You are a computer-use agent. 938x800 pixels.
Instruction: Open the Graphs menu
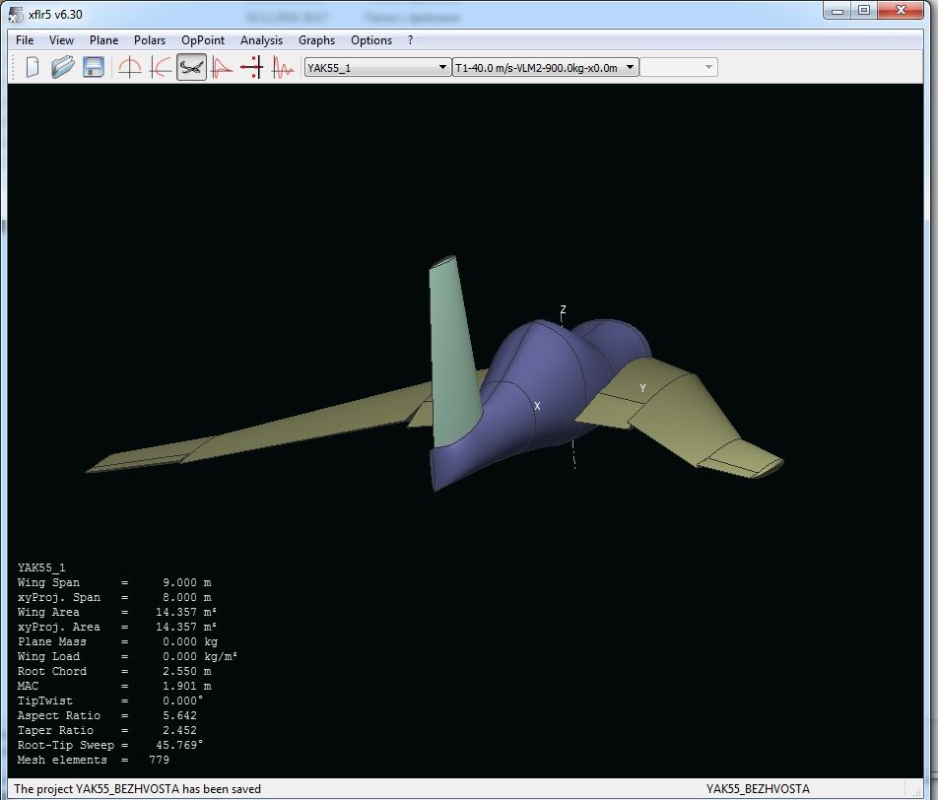click(x=316, y=40)
